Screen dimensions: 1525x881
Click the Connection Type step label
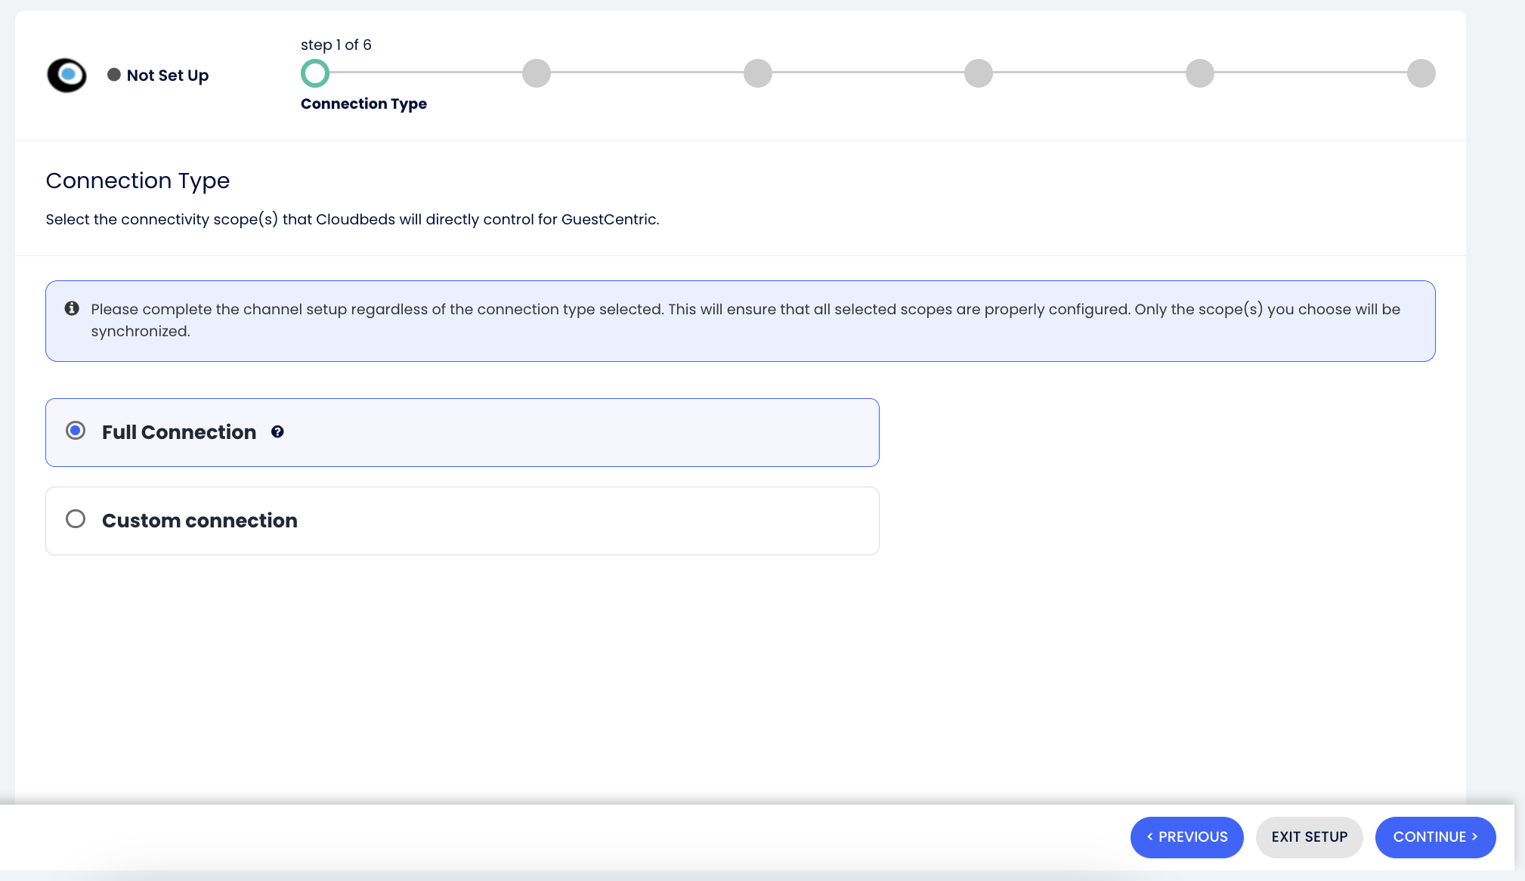(363, 104)
